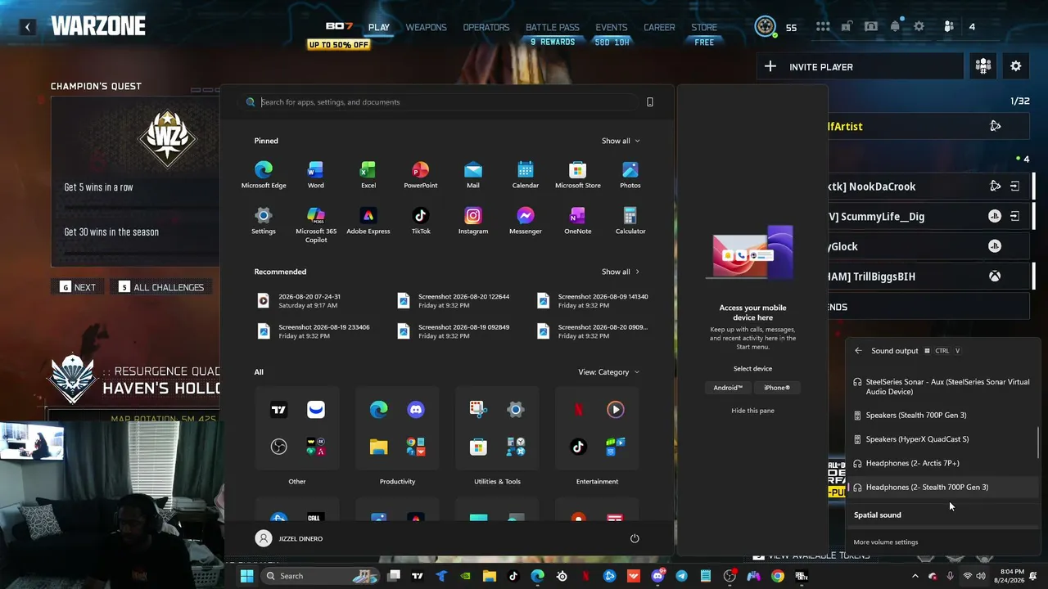The height and width of the screenshot is (589, 1048).
Task: Click Next challenge button
Action: click(78, 287)
